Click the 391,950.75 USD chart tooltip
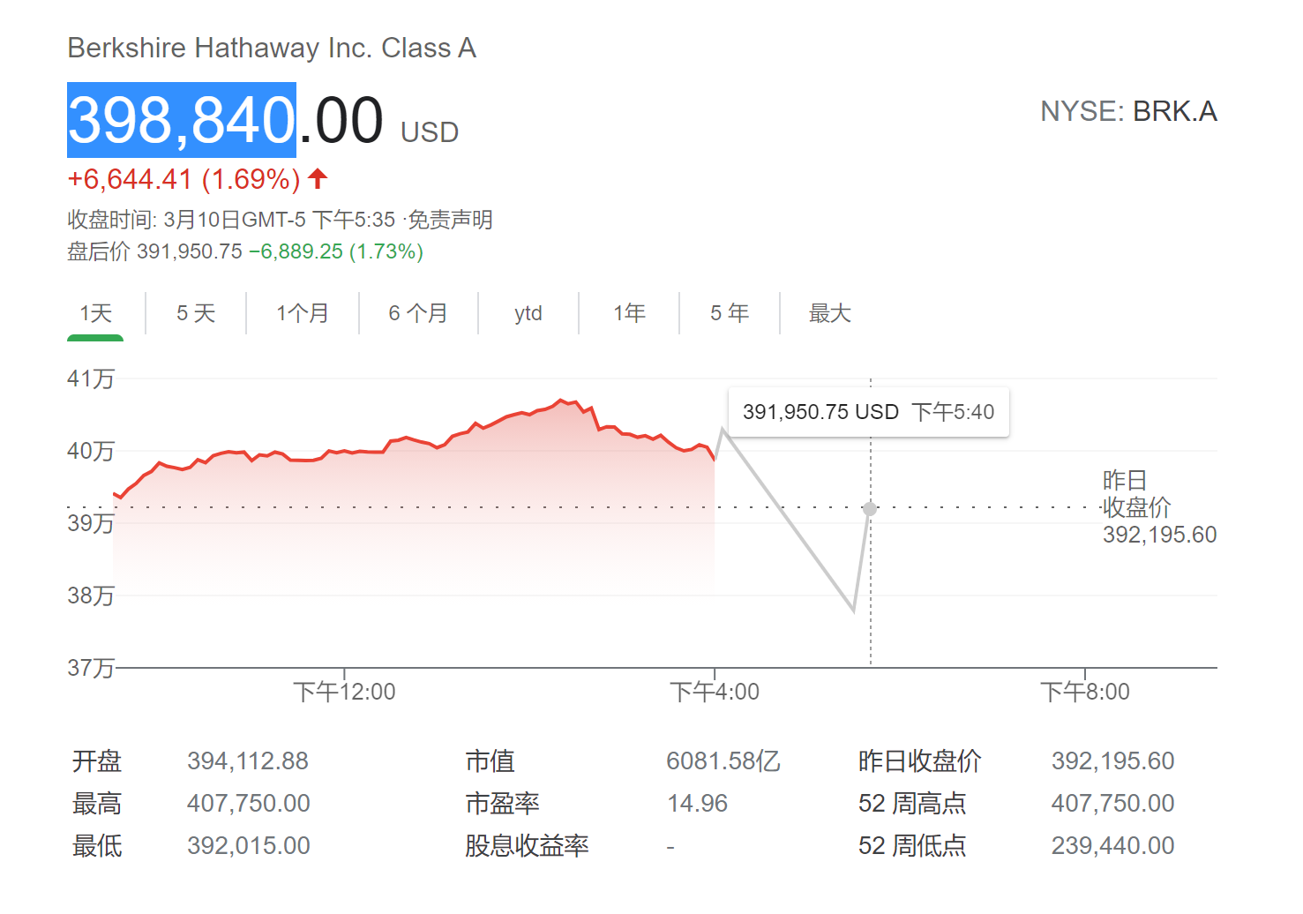Viewport: 1303px width, 914px height. pos(868,412)
